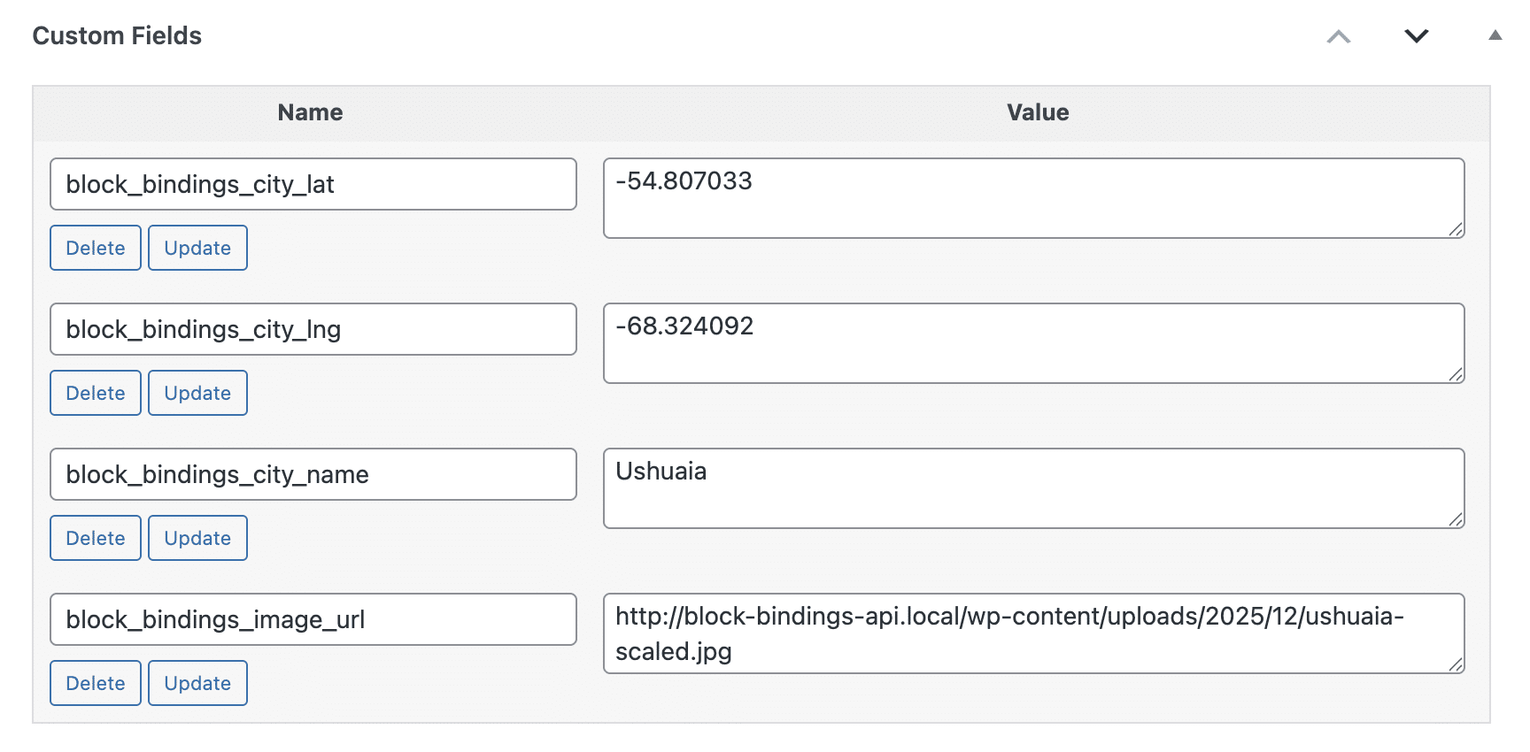Click the move panel up chevron
Image resolution: width=1530 pixels, height=752 pixels.
[1338, 37]
